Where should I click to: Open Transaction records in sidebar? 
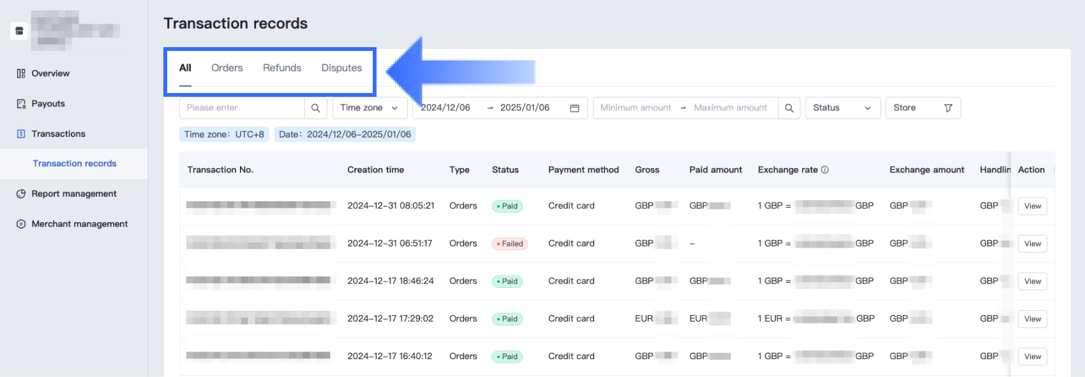(75, 164)
